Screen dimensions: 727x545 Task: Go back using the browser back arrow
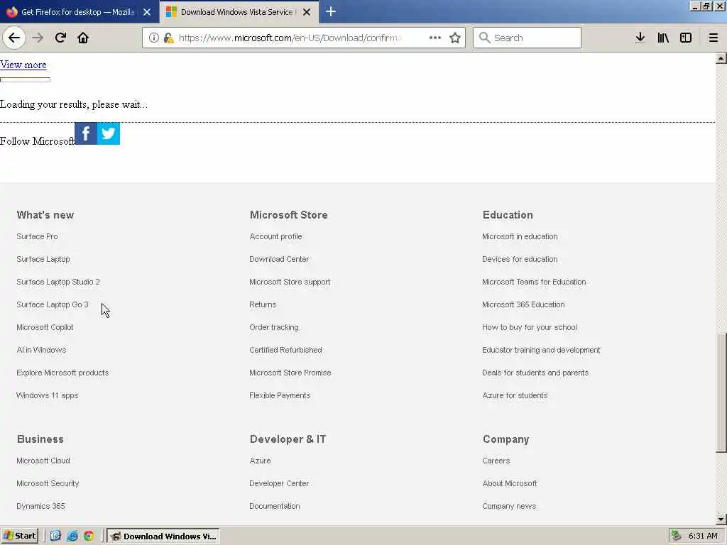pyautogui.click(x=14, y=38)
